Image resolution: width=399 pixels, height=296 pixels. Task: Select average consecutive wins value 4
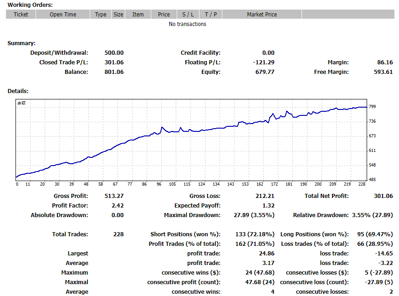tap(273, 292)
